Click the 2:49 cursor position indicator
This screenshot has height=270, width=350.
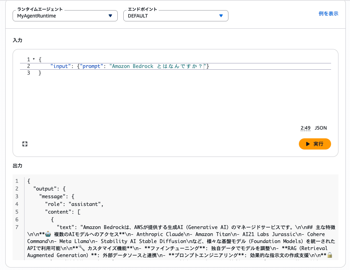click(306, 128)
